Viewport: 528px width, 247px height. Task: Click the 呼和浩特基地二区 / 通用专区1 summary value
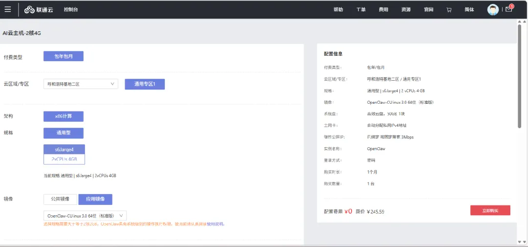[394, 79]
